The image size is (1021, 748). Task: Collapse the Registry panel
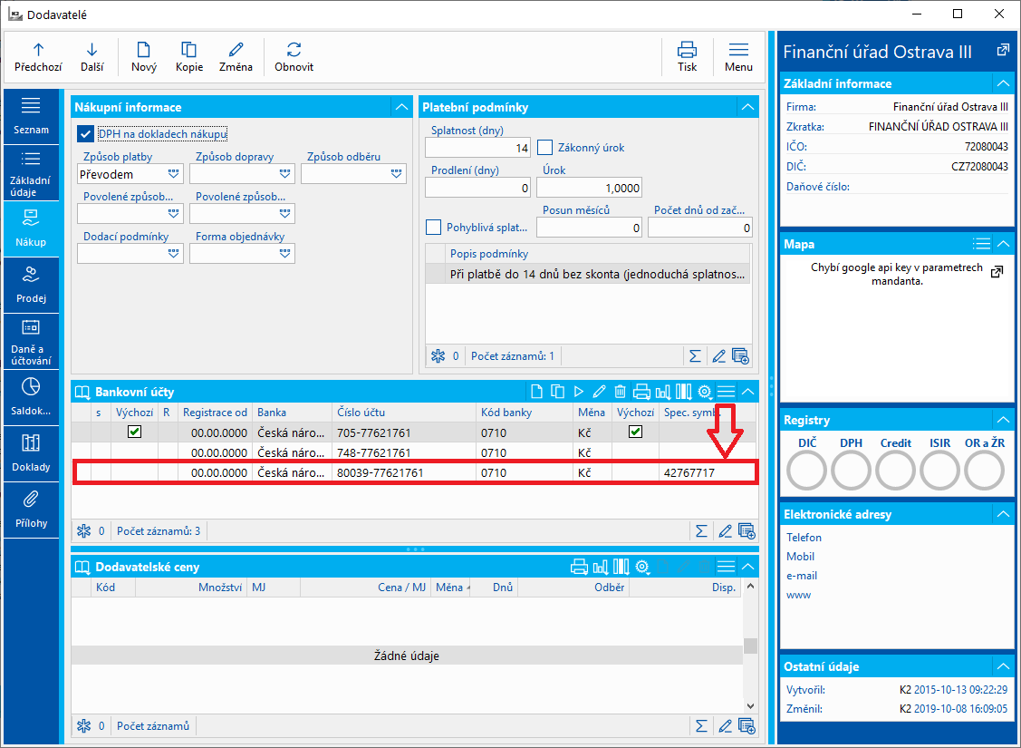(x=1004, y=421)
